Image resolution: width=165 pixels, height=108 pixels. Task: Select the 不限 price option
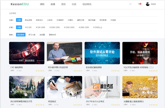tap(19, 27)
